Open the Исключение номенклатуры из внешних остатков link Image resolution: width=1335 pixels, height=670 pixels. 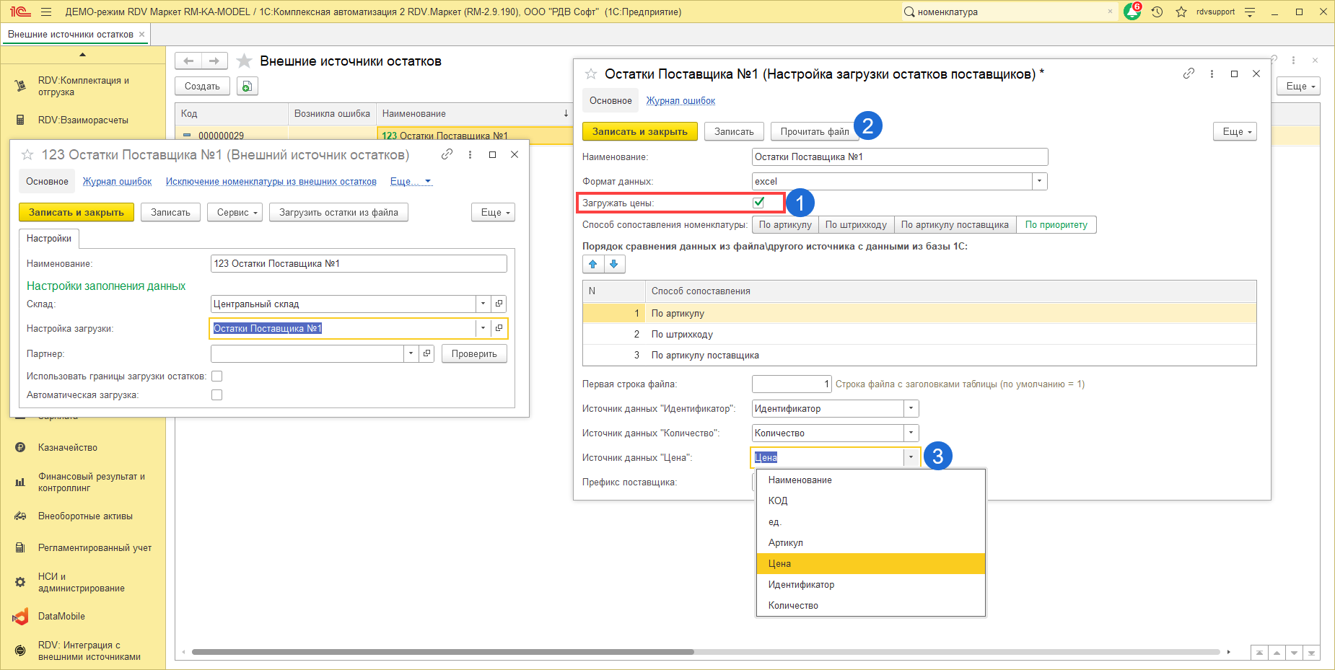pos(271,181)
